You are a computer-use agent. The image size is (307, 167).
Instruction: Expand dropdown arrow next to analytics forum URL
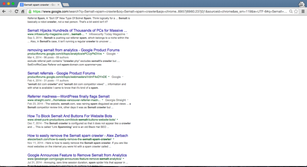pyautogui.click(x=104, y=54)
